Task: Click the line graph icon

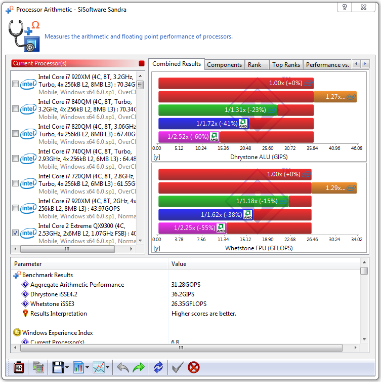Action: click(99, 367)
